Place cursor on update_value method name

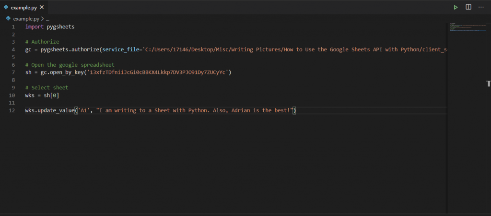[x=56, y=110]
